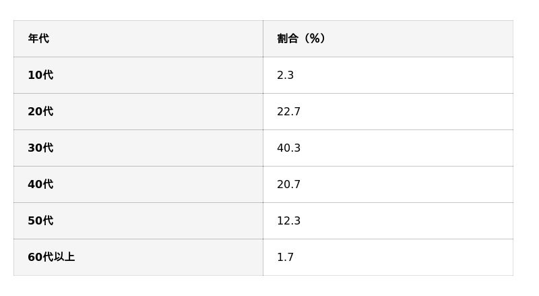Click the 2.3 percentage cell

click(286, 76)
